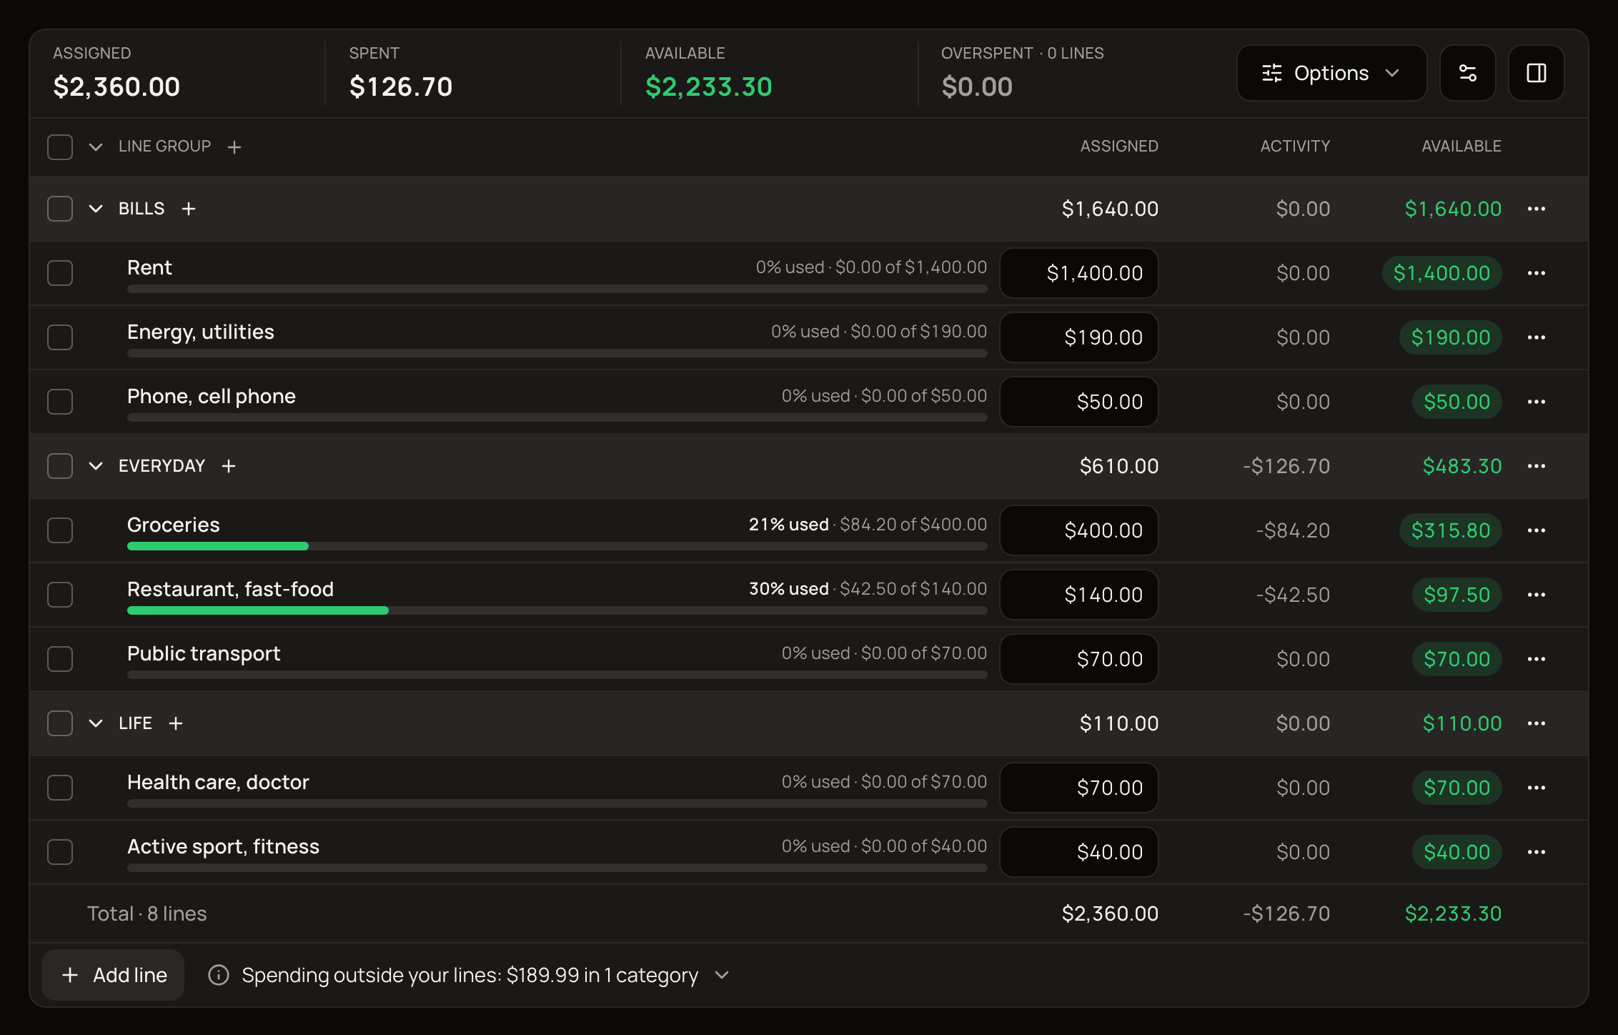Click the info icon beside outside spending
This screenshot has height=1035, width=1618.
[219, 975]
